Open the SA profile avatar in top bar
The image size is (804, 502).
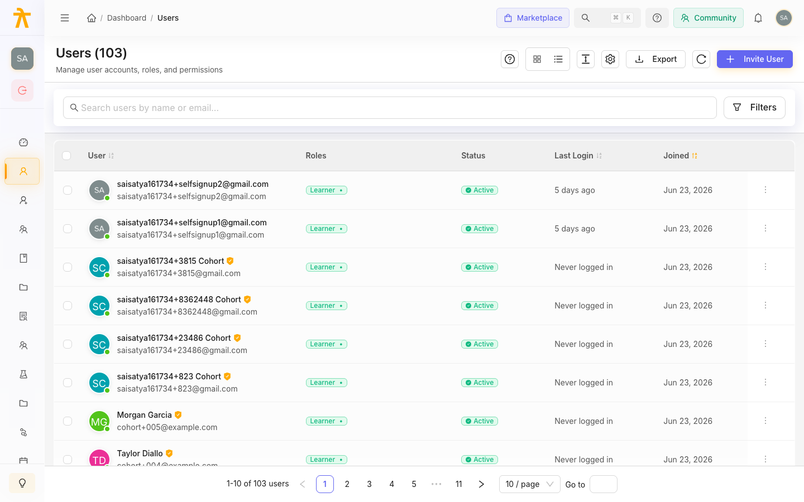coord(784,18)
